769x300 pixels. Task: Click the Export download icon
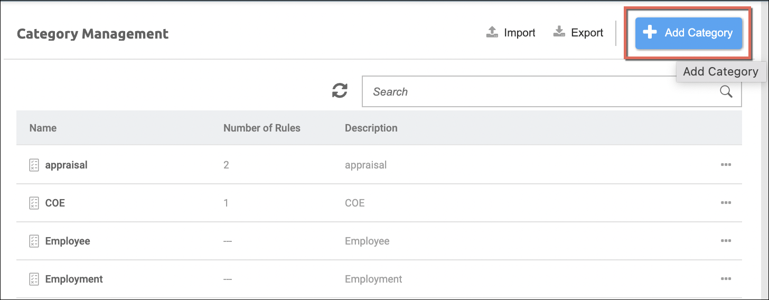(x=559, y=33)
